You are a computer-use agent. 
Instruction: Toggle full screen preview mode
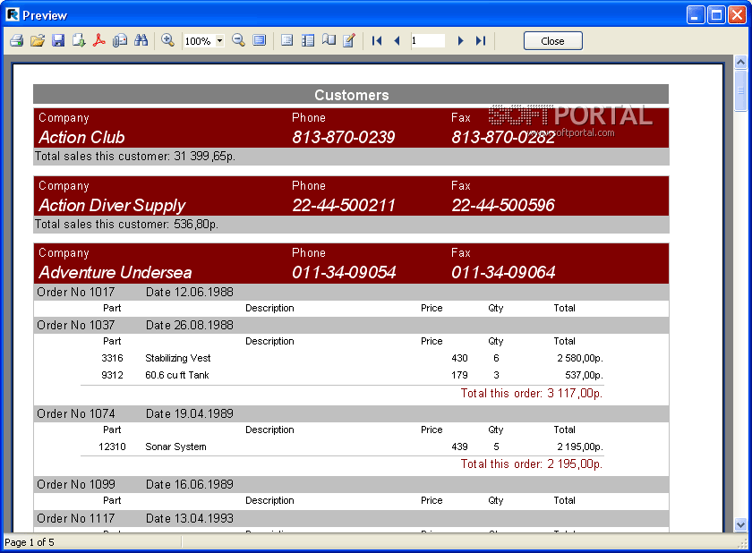(259, 41)
